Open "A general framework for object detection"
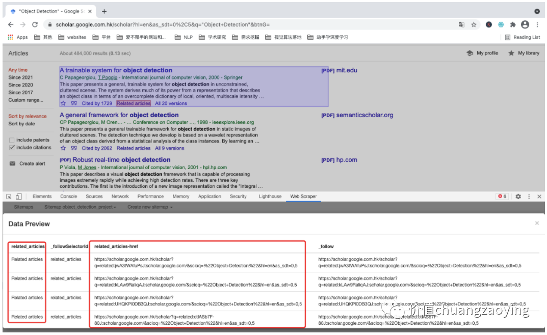 tap(119, 115)
